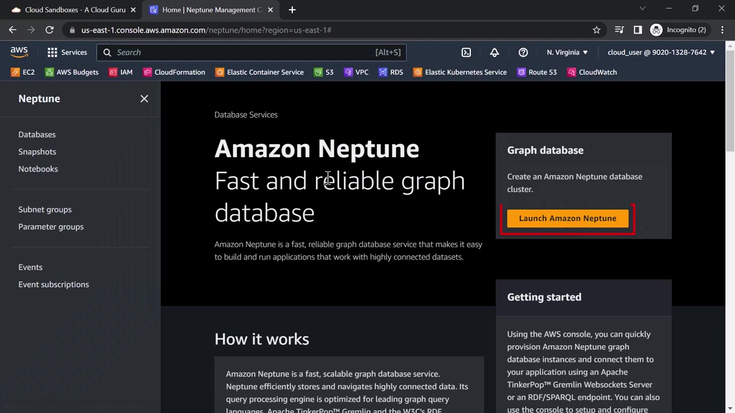Reload the page in browser
The height and width of the screenshot is (413, 735).
tap(49, 30)
